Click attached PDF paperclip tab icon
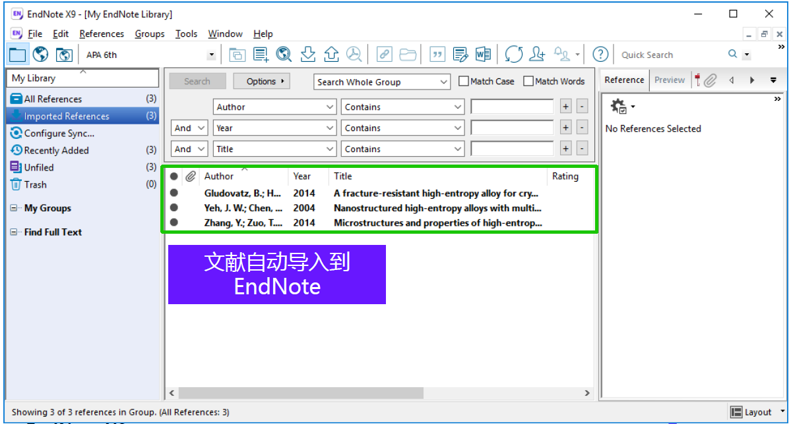 click(711, 80)
